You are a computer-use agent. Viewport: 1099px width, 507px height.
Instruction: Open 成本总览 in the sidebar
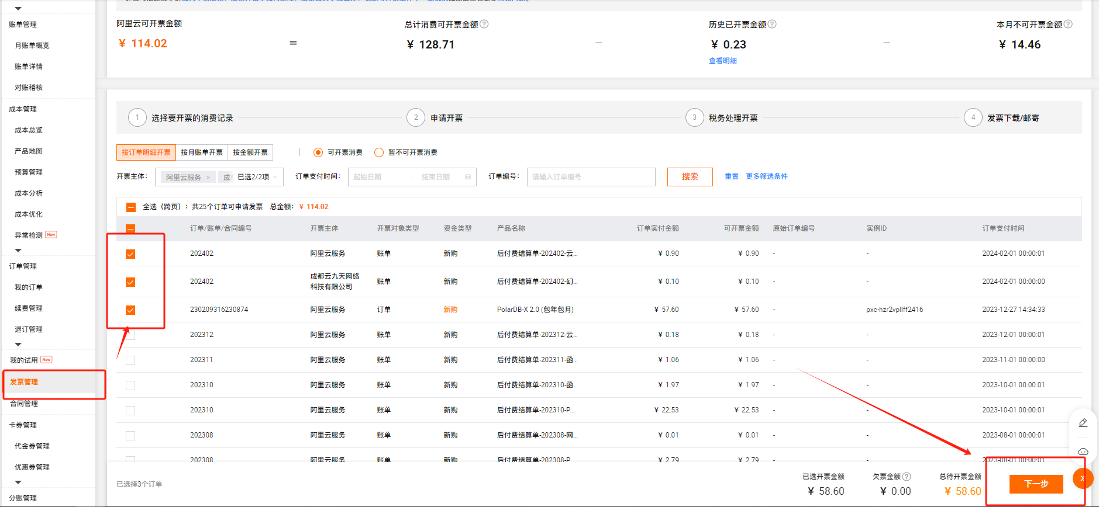29,130
